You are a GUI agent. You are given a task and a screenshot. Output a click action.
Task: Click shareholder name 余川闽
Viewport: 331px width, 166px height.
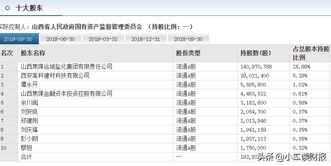pos(29,102)
